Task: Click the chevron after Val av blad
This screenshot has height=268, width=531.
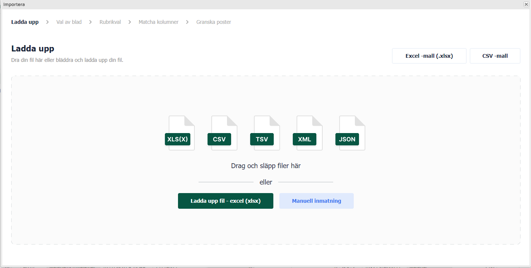Action: tap(90, 22)
